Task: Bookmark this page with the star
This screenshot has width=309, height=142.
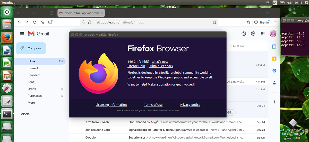Action: (x=214, y=22)
